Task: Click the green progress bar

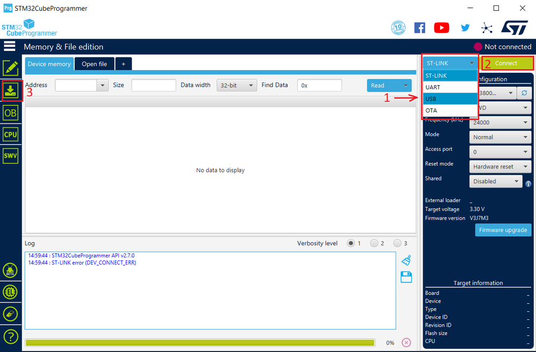Action: [x=200, y=342]
